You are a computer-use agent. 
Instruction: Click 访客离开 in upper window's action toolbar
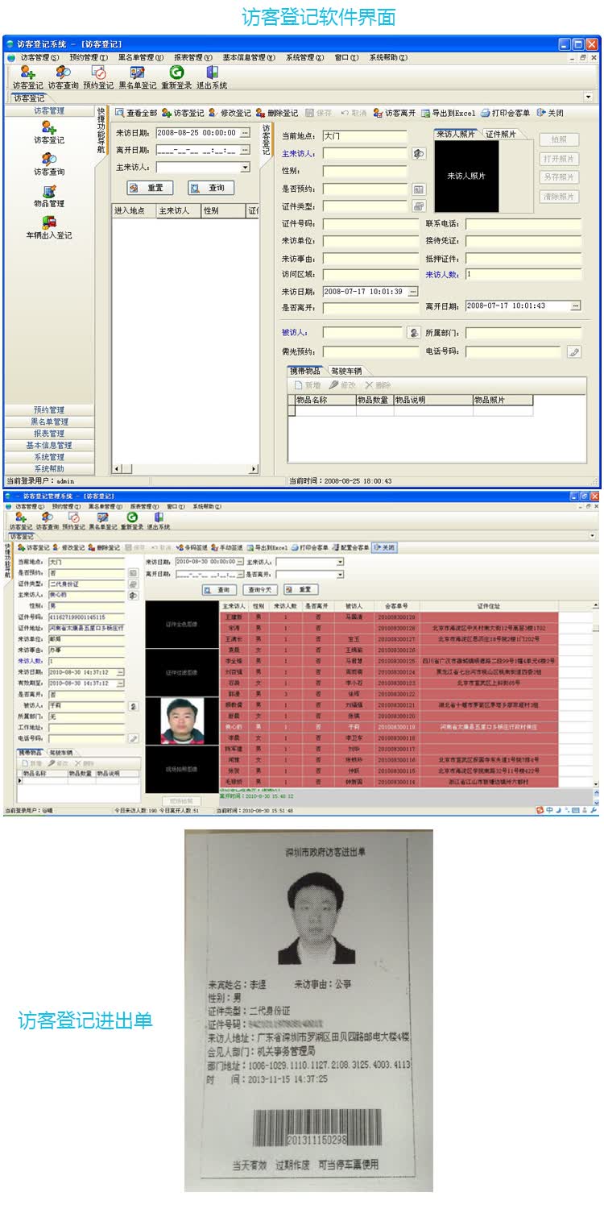click(x=395, y=114)
